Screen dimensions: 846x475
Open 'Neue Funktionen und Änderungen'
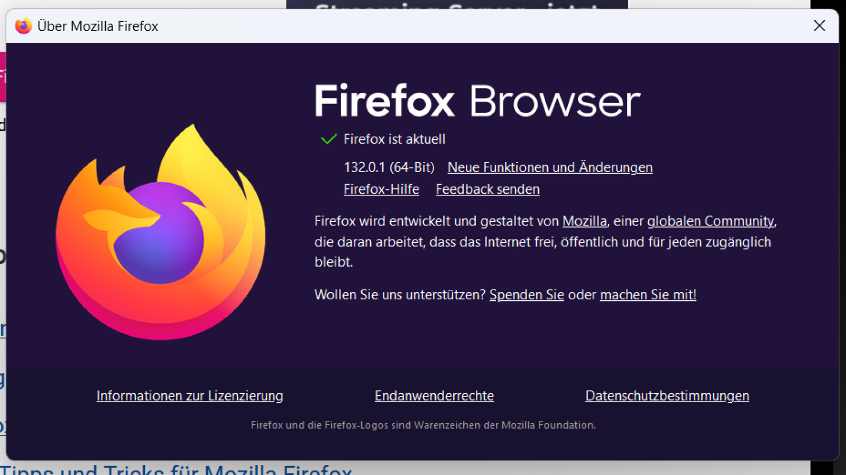click(550, 167)
